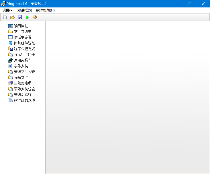
Task: Select 压缩忽略项 label in the tree
Action: 23,83
